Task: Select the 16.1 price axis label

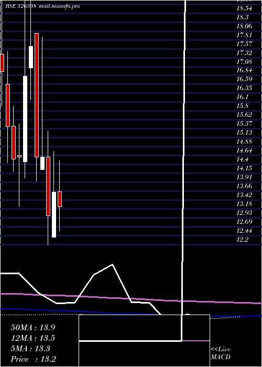Action: (243, 97)
